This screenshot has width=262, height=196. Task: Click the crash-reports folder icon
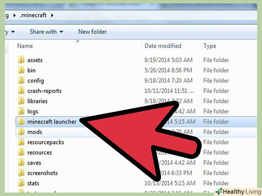coord(21,91)
